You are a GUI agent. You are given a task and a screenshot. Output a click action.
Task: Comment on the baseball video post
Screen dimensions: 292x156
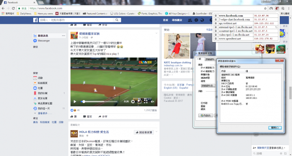(88, 117)
